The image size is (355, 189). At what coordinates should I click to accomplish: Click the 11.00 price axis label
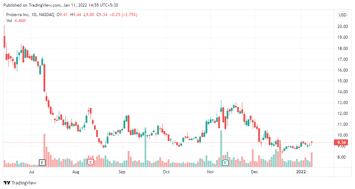tap(343, 124)
